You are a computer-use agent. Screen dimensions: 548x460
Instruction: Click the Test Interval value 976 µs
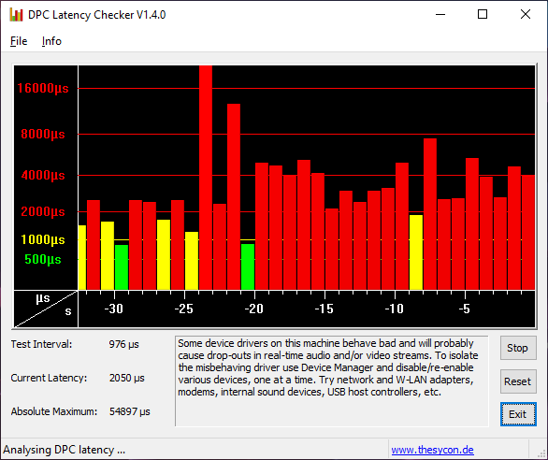click(x=123, y=344)
